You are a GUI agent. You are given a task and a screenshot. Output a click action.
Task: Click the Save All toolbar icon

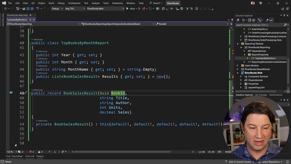point(32,9)
